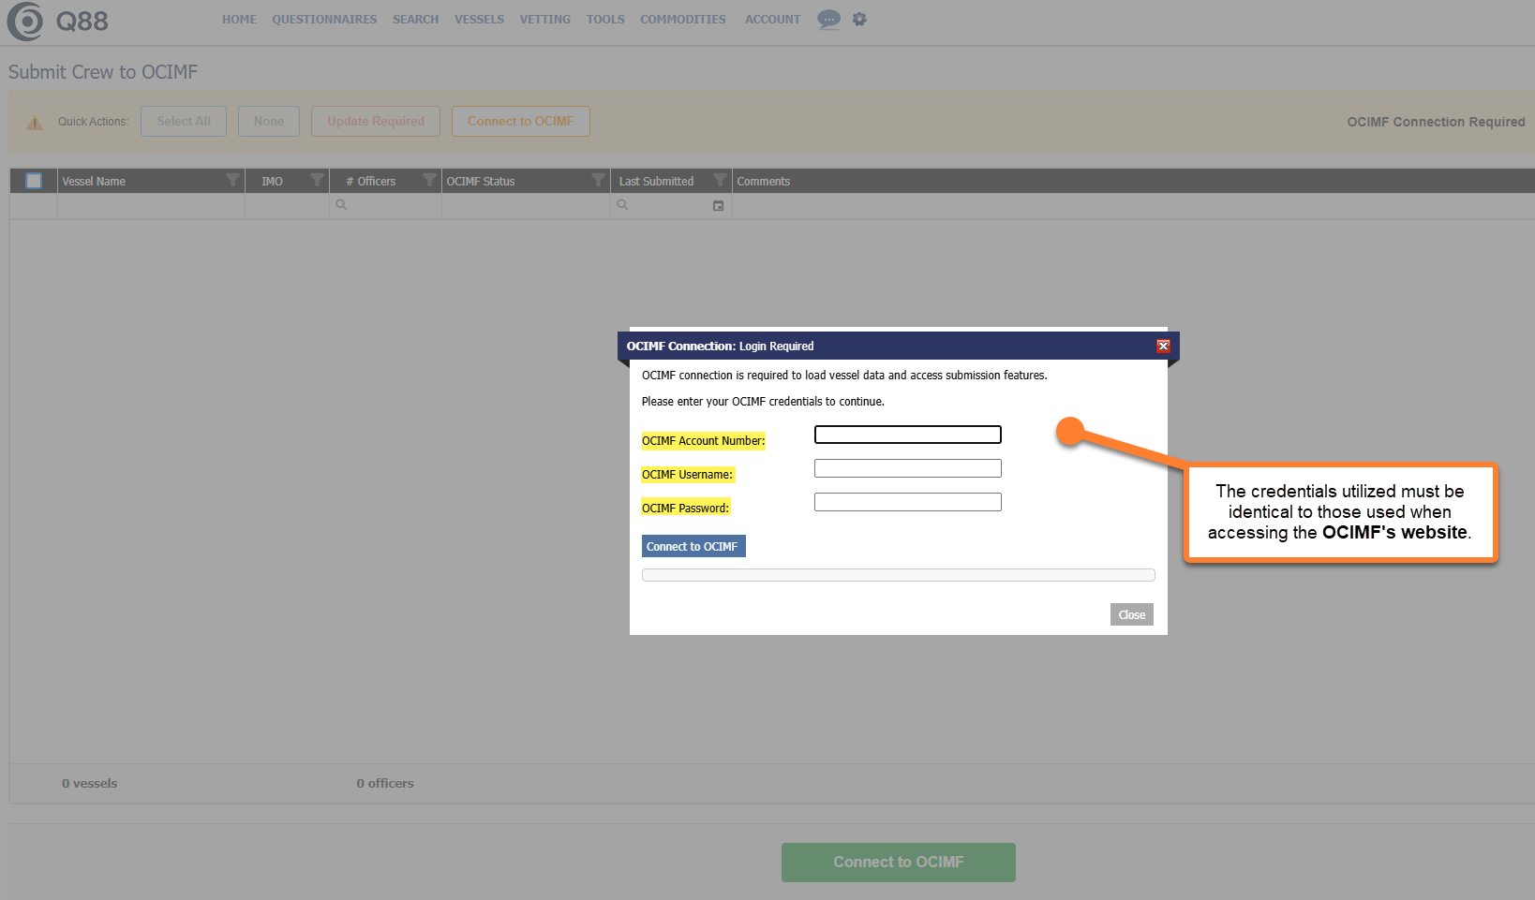Click the # Officers search magnifier icon
The width and height of the screenshot is (1535, 900).
[341, 205]
